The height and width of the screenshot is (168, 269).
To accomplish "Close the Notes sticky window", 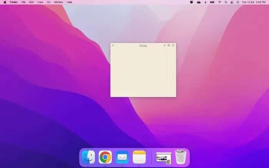I will pos(113,45).
